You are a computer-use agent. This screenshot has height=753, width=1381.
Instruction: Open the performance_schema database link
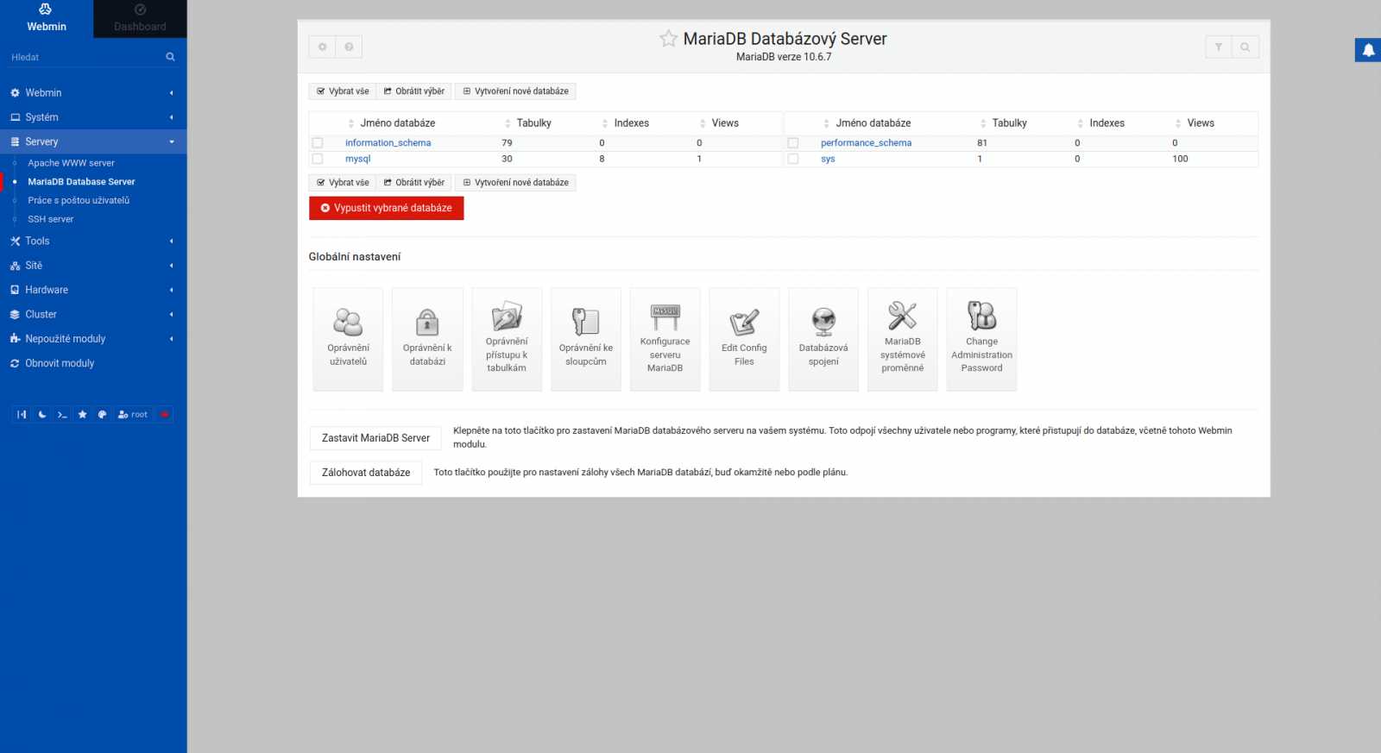866,143
